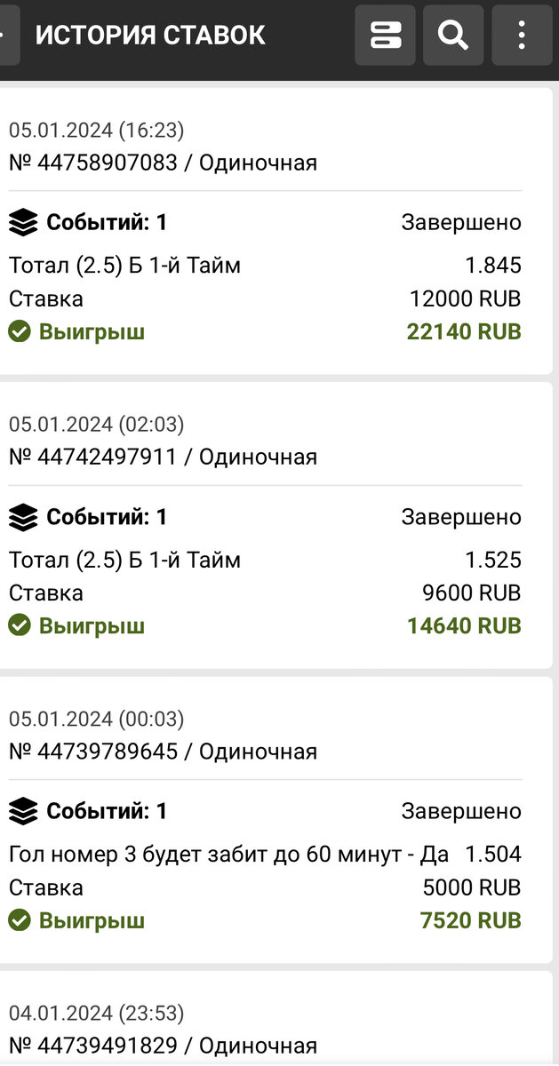Viewport: 559px width, 1066px height.
Task: Click the stacked events icon on the second bet
Action: point(23,516)
